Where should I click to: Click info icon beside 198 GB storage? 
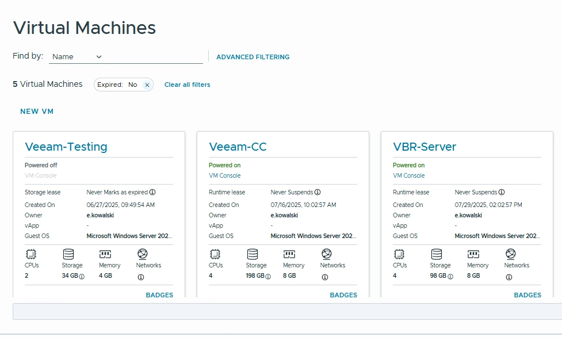coord(267,276)
